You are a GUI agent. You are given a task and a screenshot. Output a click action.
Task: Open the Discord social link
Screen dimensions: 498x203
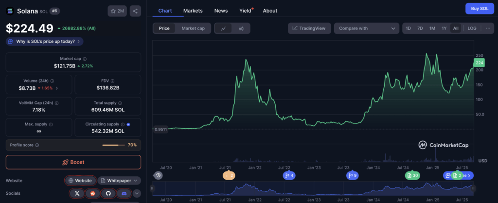[124, 193]
